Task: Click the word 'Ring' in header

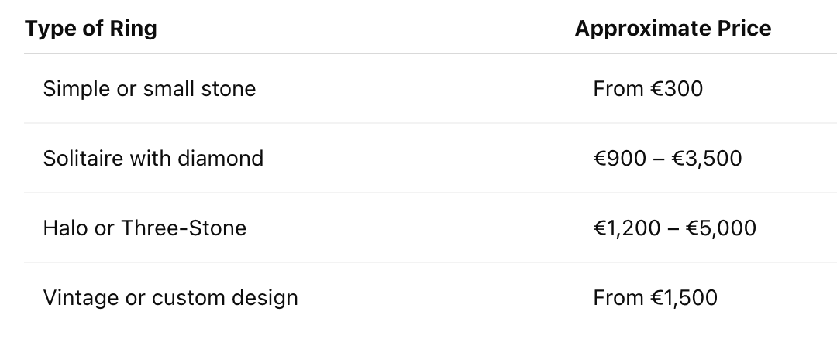Action: [133, 28]
